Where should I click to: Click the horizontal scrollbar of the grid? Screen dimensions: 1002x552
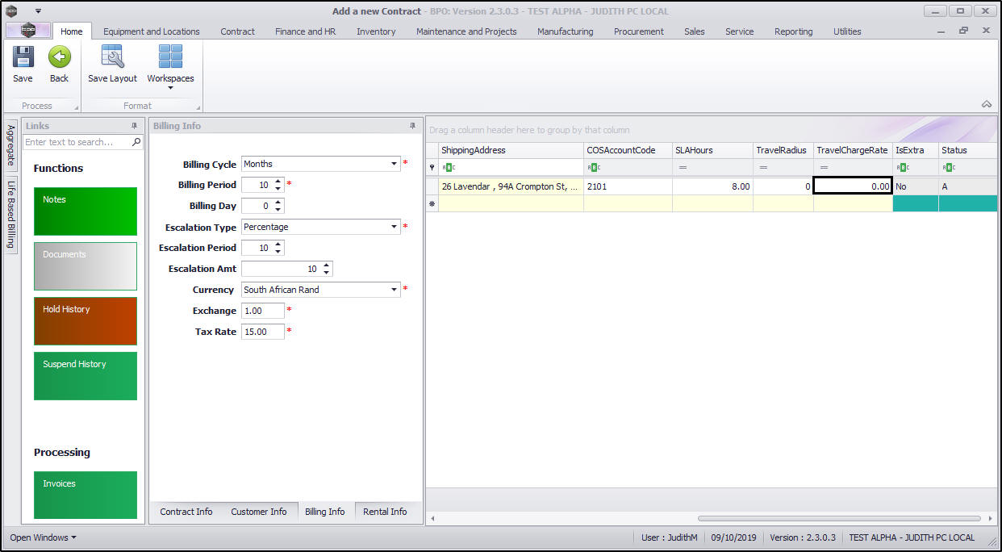pos(839,518)
